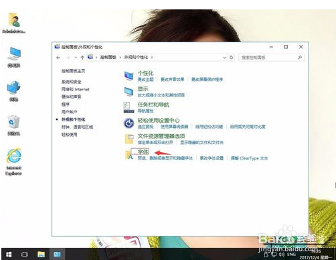336x260 pixels.
Task: Open the 显示 monitor icon
Action: pyautogui.click(x=129, y=92)
